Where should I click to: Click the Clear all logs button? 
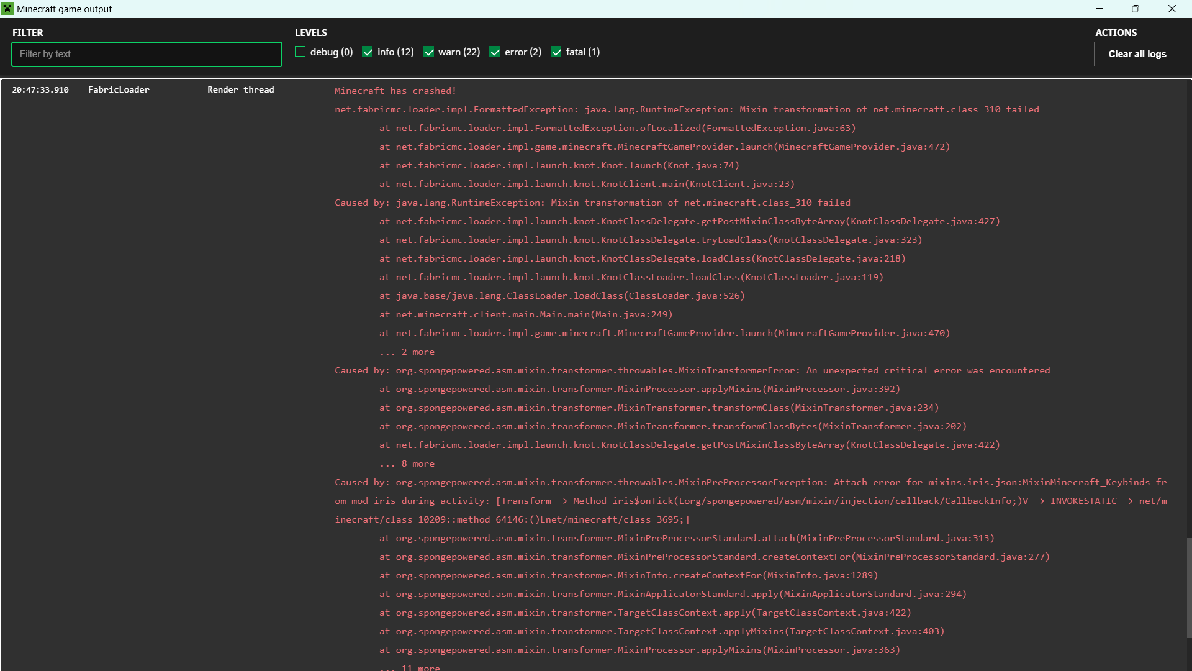click(x=1137, y=54)
